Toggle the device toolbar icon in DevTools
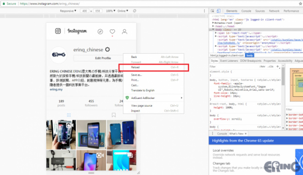 coord(219,11)
